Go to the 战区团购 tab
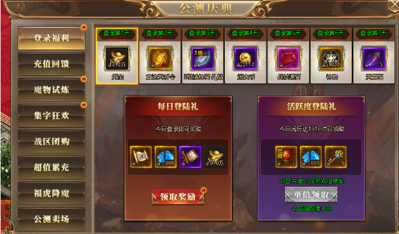 [x=51, y=141]
